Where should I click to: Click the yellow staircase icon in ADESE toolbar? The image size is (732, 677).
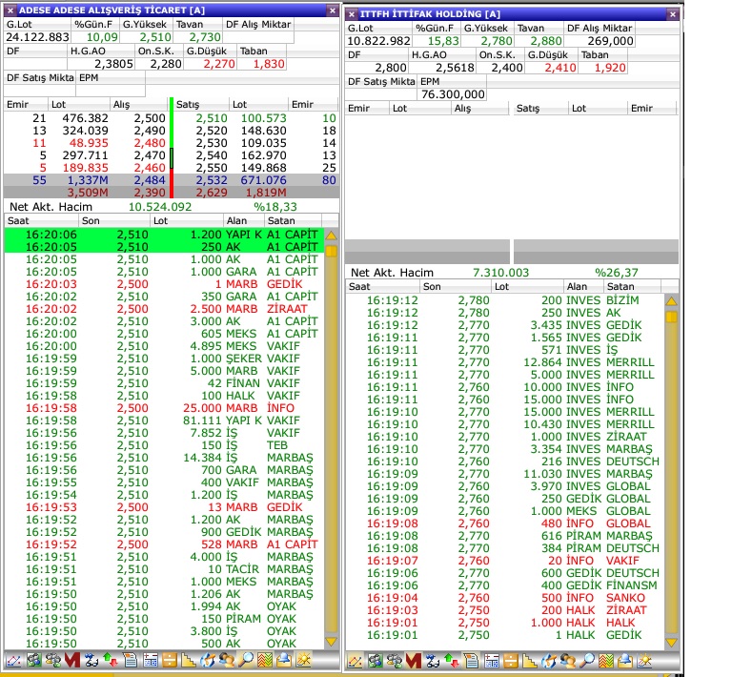click(188, 660)
